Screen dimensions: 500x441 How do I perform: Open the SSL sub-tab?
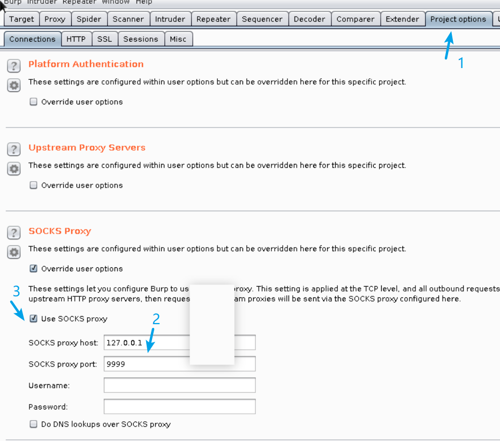tap(104, 39)
